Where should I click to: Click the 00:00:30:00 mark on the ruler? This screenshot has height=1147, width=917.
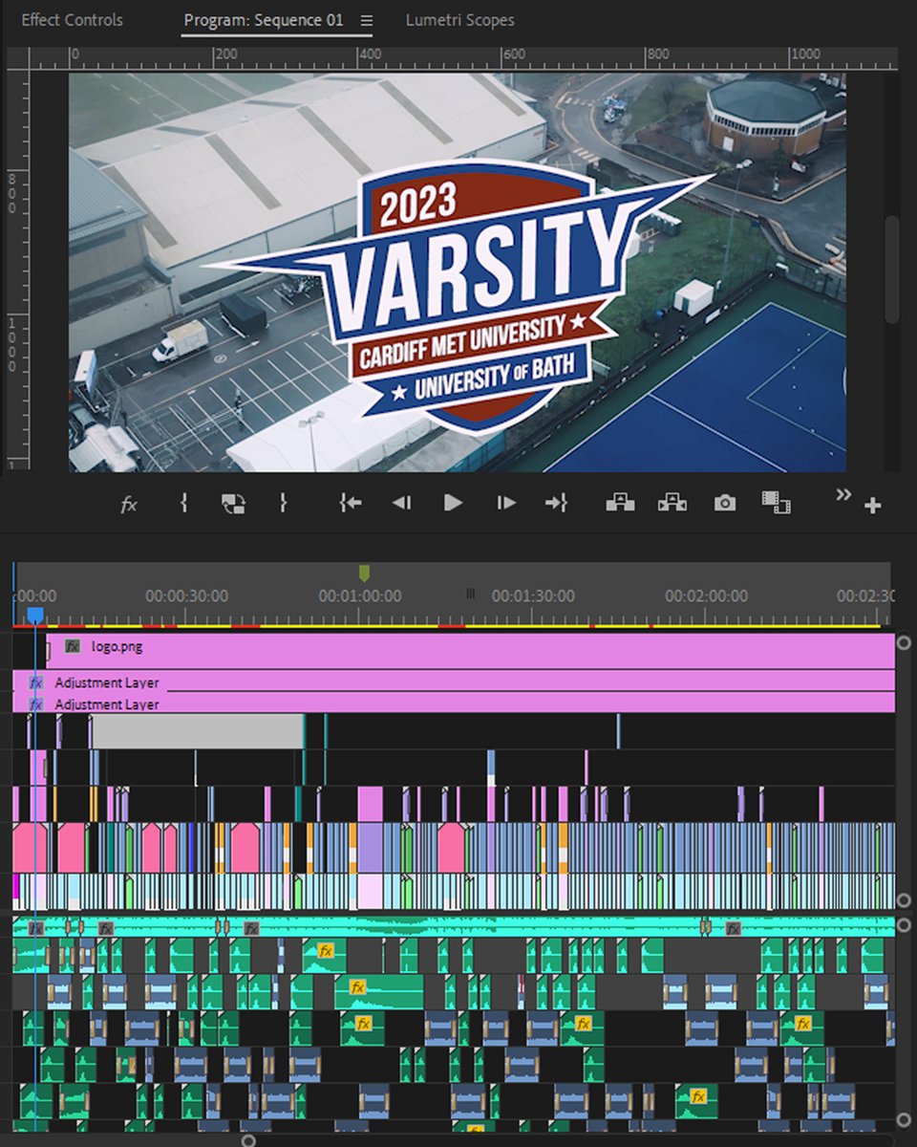click(186, 595)
